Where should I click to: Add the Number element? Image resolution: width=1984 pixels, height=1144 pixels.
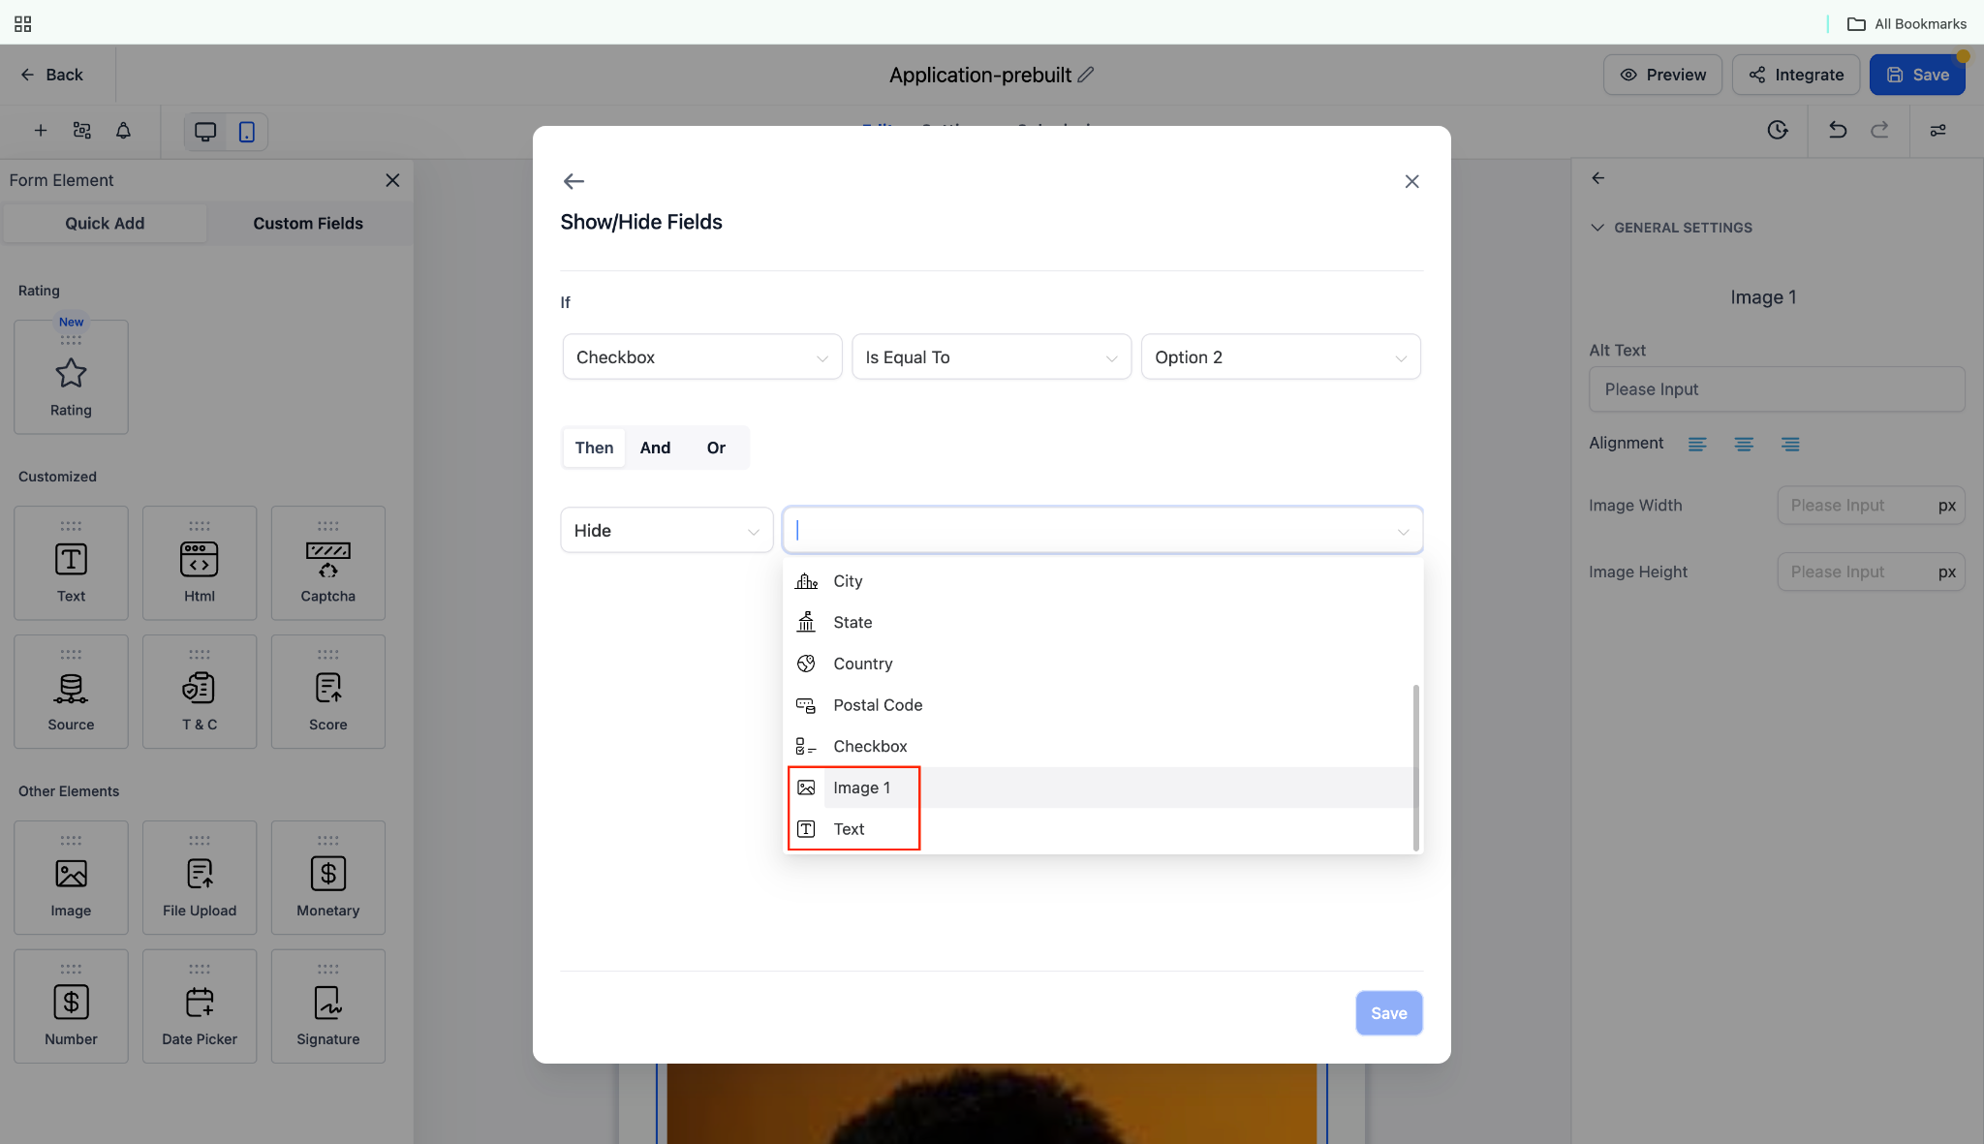(x=71, y=1006)
